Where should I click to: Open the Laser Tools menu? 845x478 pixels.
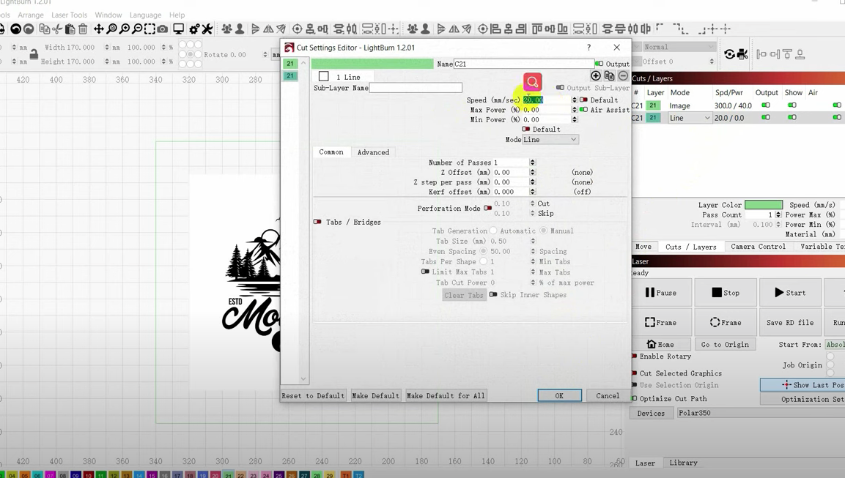(69, 15)
